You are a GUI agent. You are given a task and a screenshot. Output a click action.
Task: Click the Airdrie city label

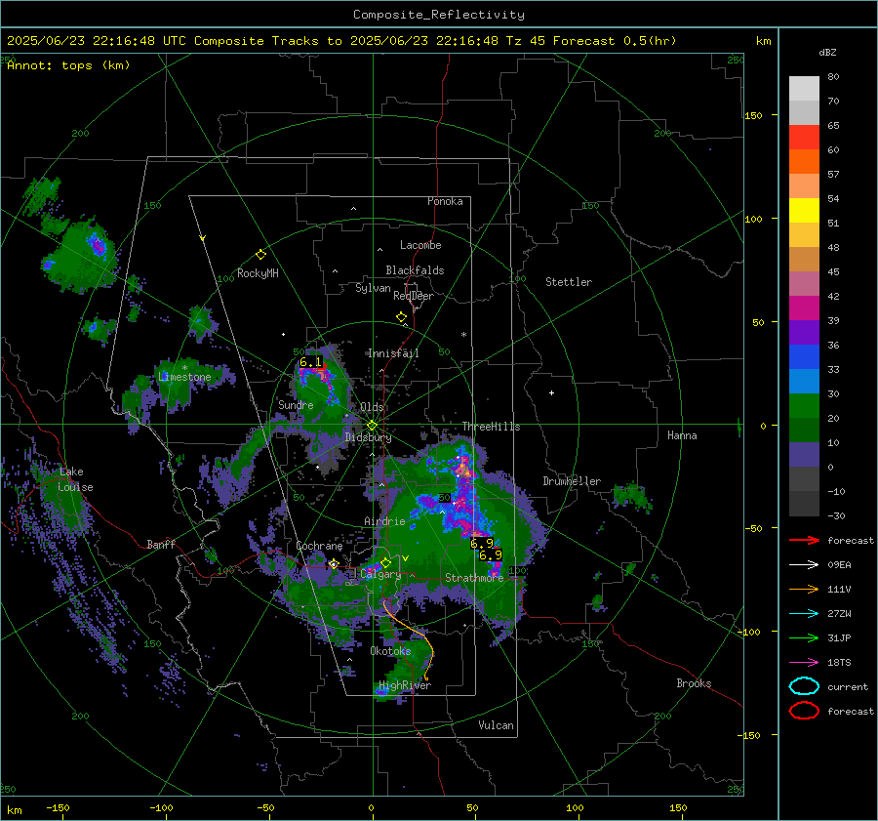point(384,521)
